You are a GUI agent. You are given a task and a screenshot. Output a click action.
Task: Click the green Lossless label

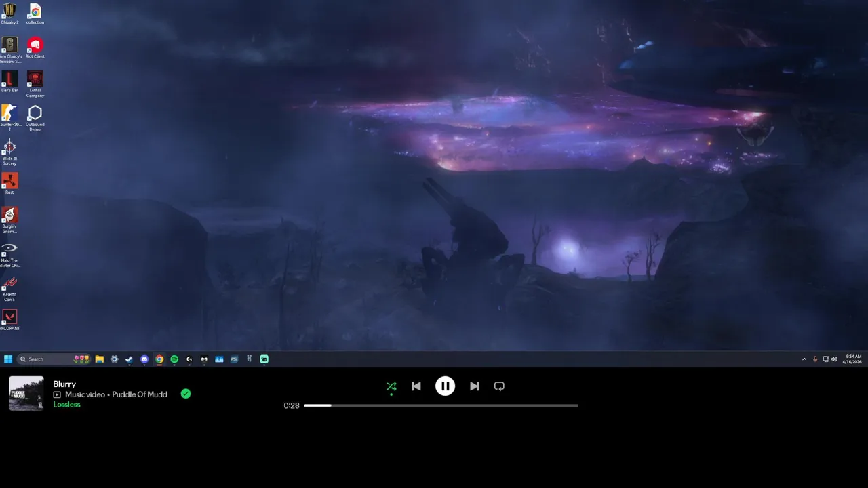click(x=67, y=405)
